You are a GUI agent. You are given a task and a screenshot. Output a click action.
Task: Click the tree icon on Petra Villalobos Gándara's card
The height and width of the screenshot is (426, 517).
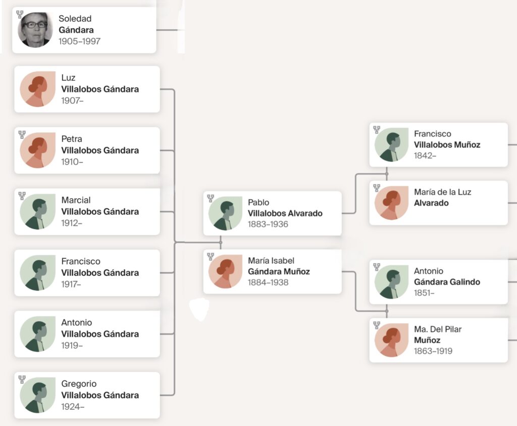click(22, 134)
